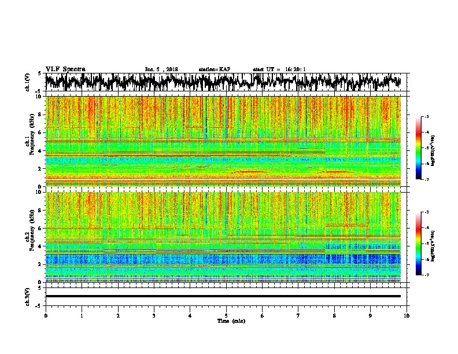The image size is (458, 354).
Task: Click the dark blue band in ch.2 spectrogram
Action: (223, 259)
